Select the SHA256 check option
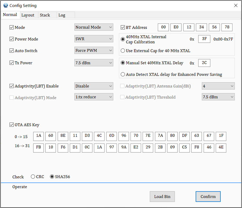242x208 pixels. (x=52, y=176)
